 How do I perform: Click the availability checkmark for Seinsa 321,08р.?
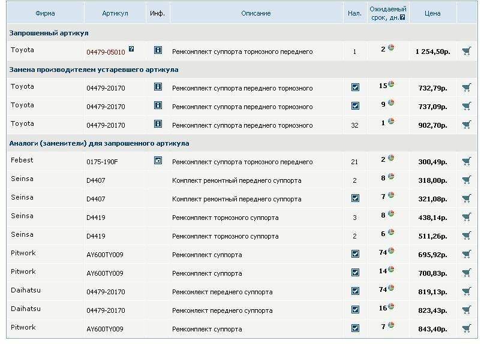pyautogui.click(x=355, y=198)
